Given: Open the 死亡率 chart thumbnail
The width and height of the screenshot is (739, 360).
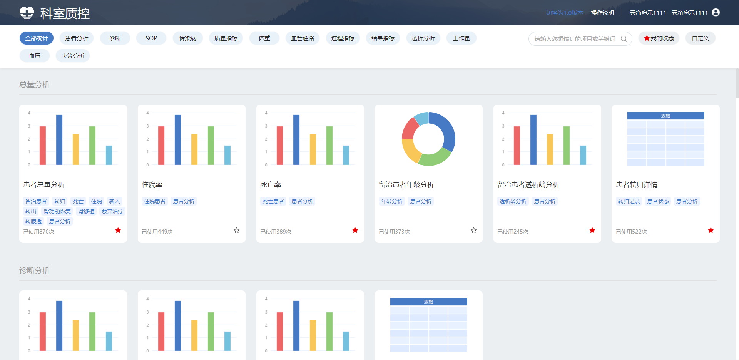Looking at the screenshot, I should click(x=310, y=139).
